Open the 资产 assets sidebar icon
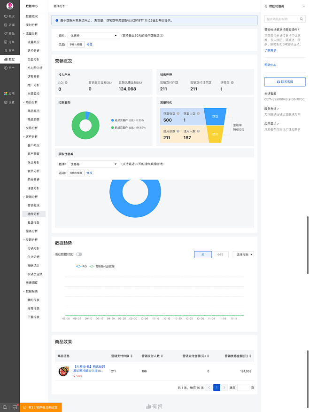This screenshot has width=309, height=412. click(6, 68)
